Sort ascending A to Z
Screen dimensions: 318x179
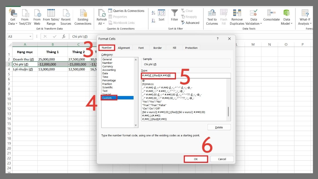coord(153,13)
